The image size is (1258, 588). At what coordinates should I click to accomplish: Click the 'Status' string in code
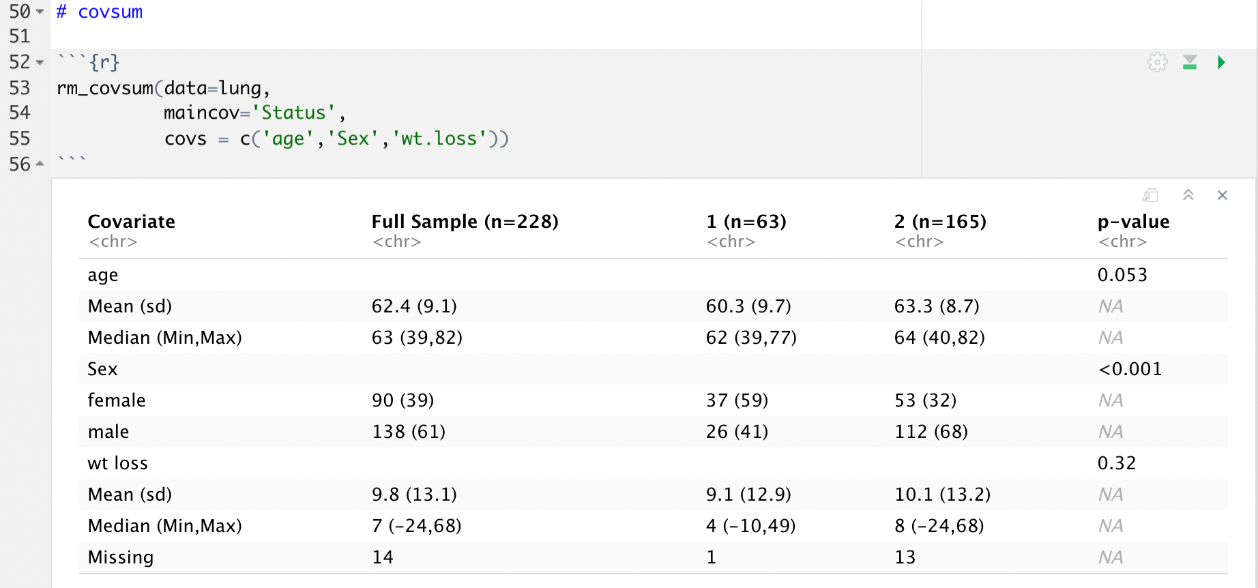(293, 113)
